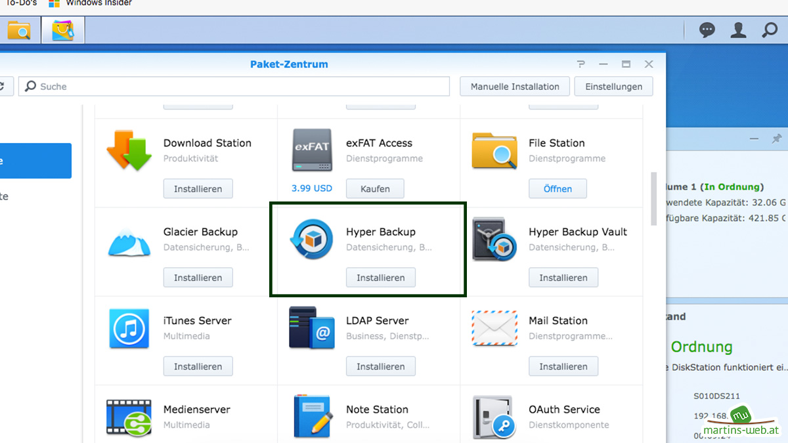Click the Paket-Zentrum window title

(x=289, y=64)
